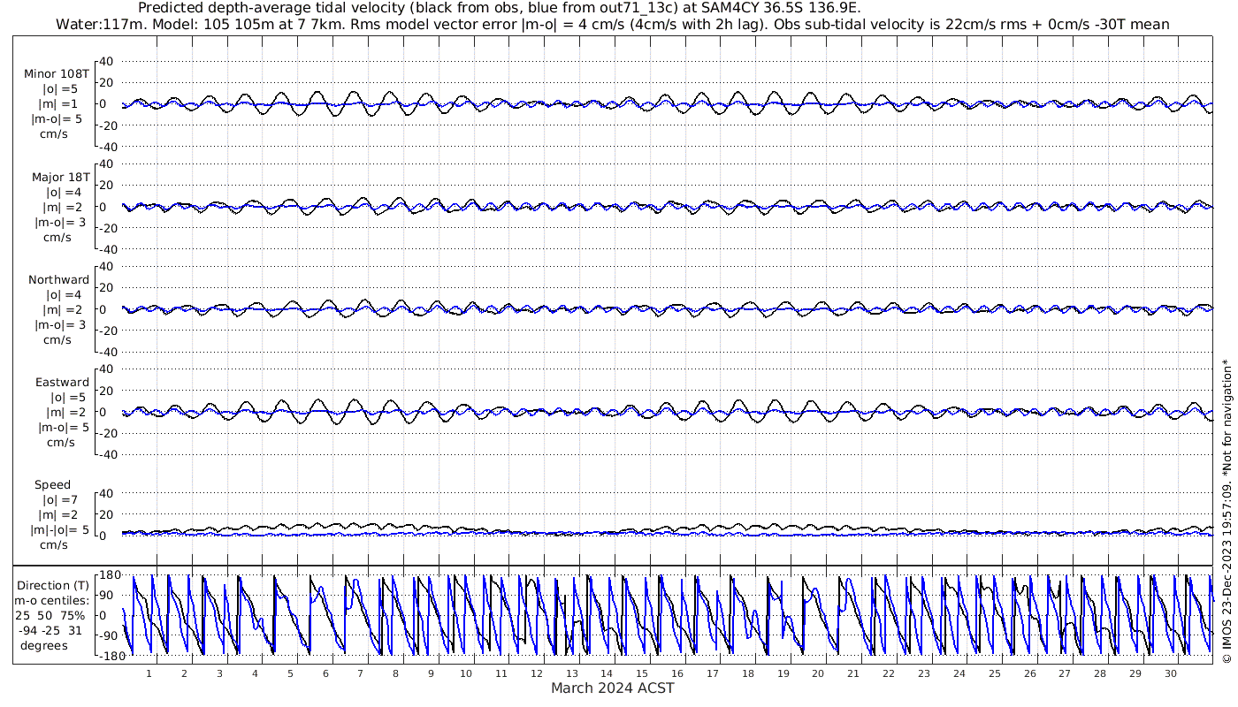Select the 'Minor 108T' panel label
The image size is (1238, 707).
[x=57, y=74]
